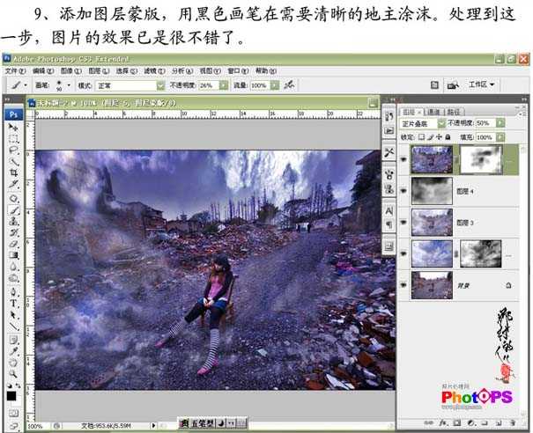
Task: Click Add Layer Mask icon at panel bottom
Action: [x=456, y=422]
